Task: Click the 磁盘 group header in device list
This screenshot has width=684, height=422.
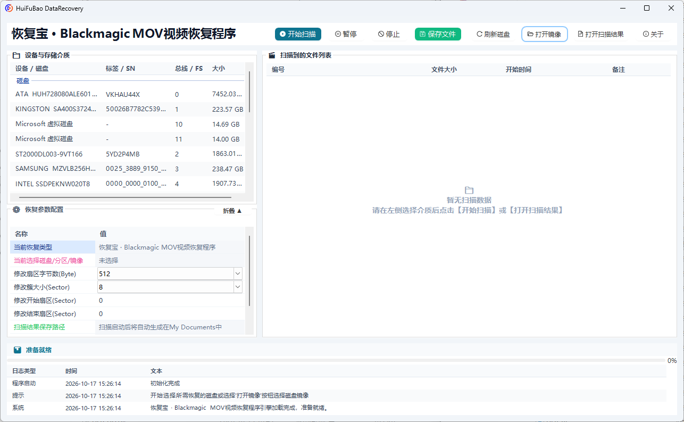Action: [x=23, y=81]
